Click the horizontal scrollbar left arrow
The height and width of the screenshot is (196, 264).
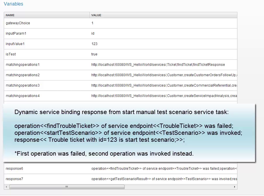tap(6, 187)
